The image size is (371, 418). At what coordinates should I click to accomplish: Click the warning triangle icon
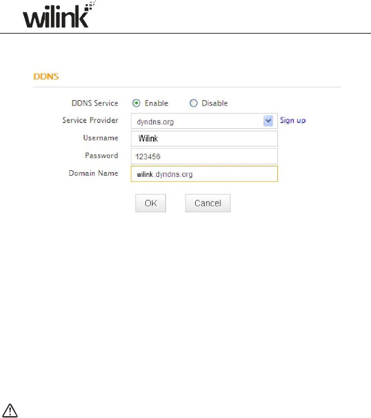pos(10,410)
